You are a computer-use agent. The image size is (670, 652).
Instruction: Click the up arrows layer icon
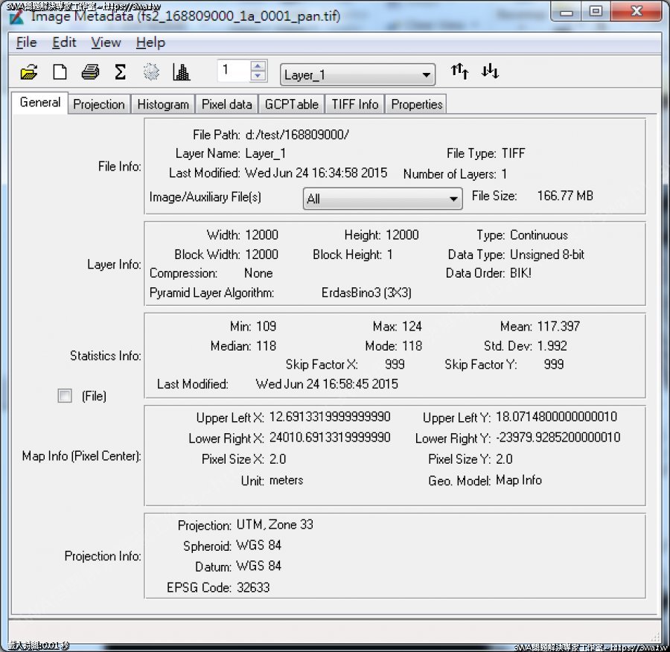pos(460,71)
